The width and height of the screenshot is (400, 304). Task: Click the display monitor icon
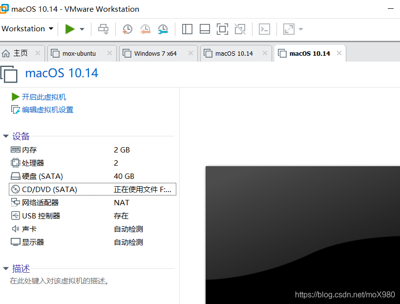coord(15,242)
